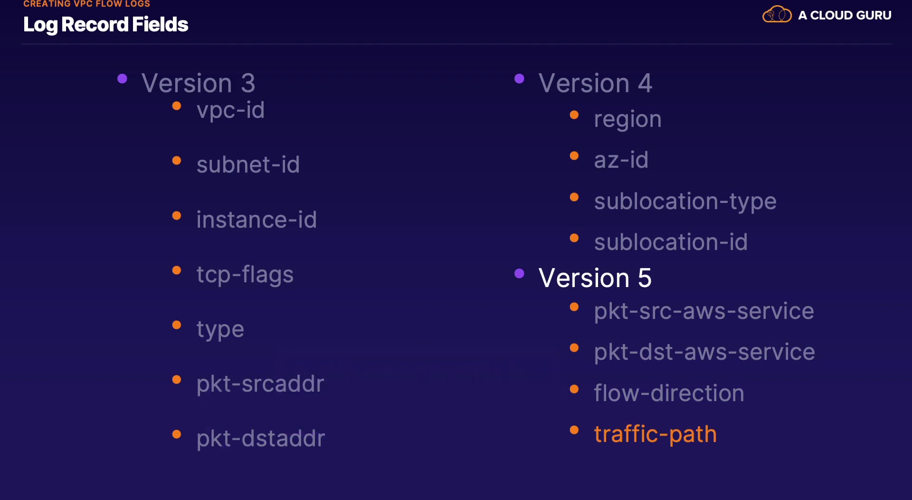Click the pkt-dstaddr field entry
This screenshot has width=912, height=500.
tap(261, 439)
